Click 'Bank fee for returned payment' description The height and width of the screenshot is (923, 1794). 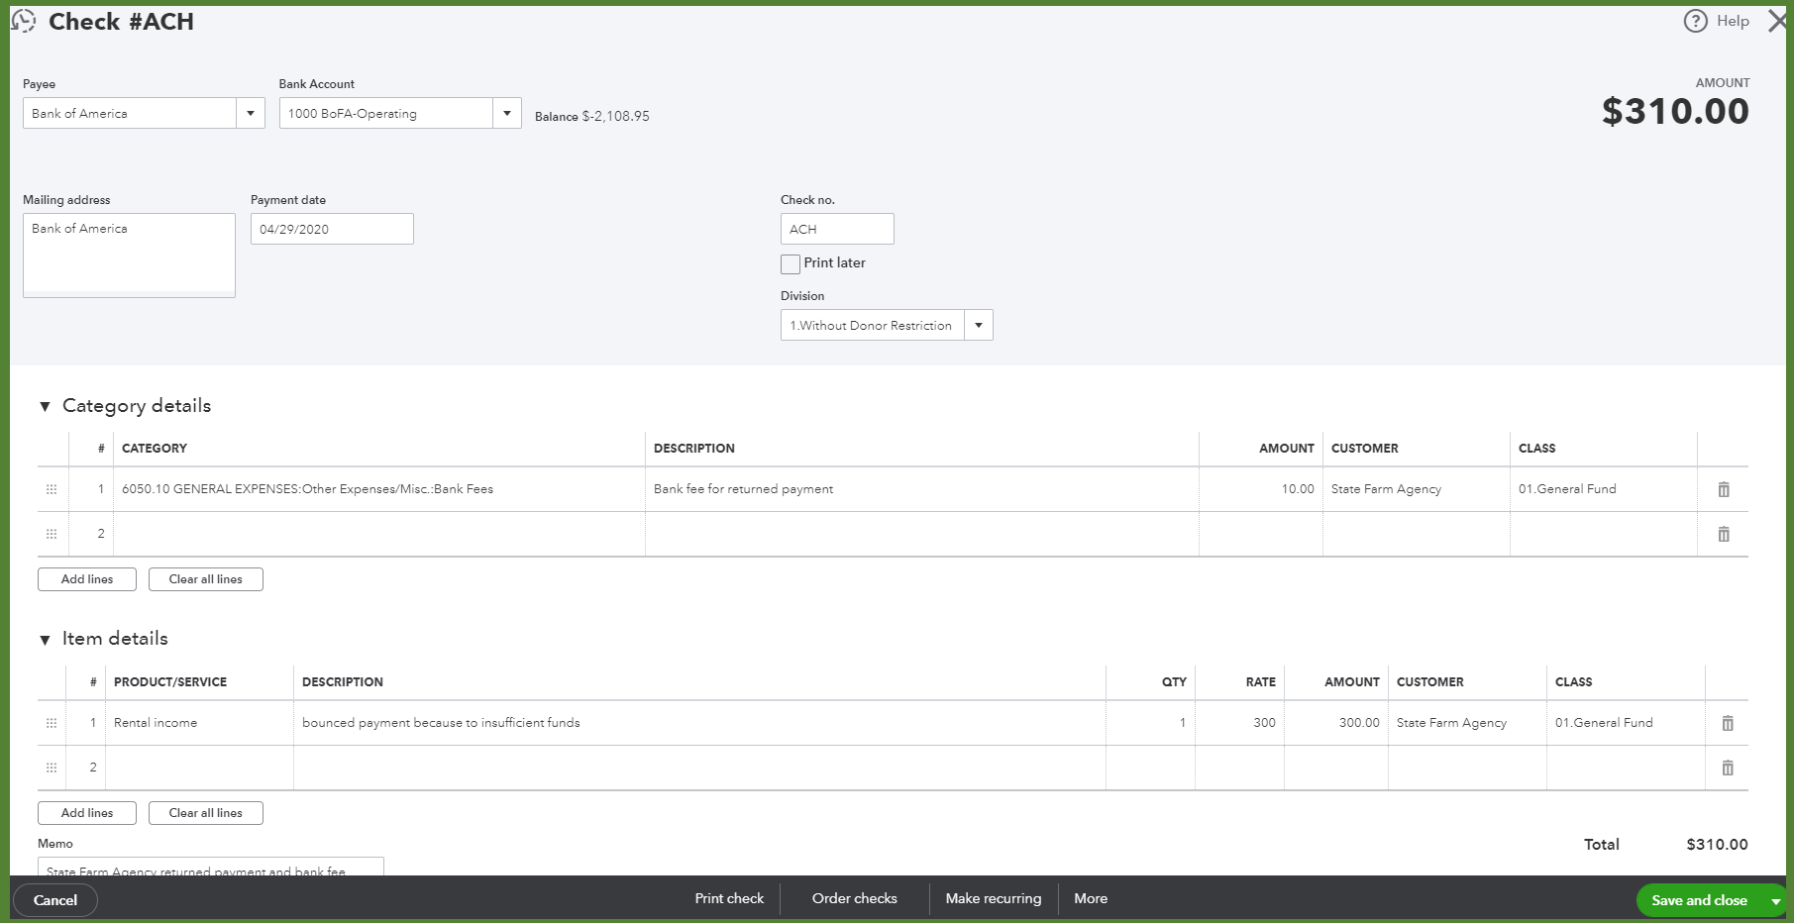pyautogui.click(x=922, y=489)
